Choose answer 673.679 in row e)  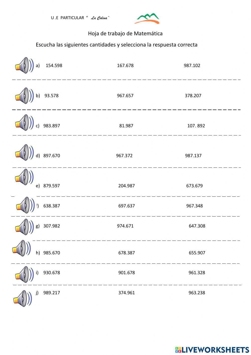point(195,186)
